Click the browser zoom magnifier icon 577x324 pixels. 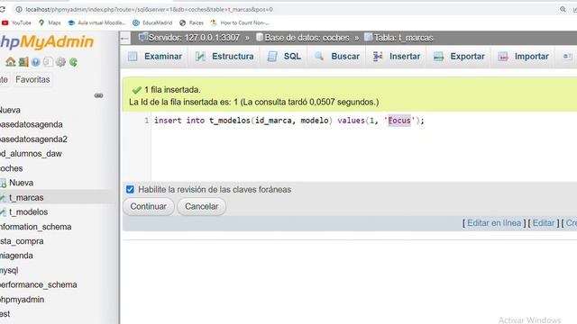point(563,9)
